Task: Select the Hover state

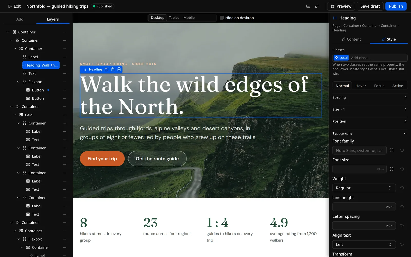Action: tap(361, 86)
